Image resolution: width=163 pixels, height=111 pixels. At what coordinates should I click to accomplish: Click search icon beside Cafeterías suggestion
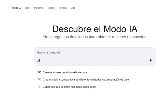39,87
